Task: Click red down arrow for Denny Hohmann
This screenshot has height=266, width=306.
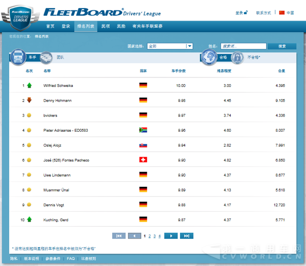Action: click(x=29, y=100)
